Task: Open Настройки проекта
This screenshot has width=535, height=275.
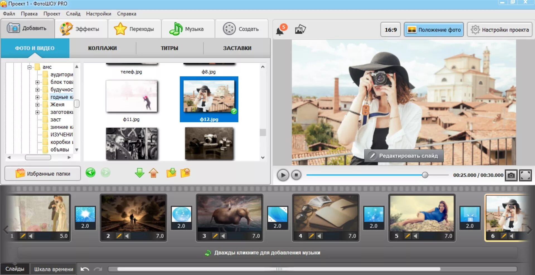Action: click(500, 29)
